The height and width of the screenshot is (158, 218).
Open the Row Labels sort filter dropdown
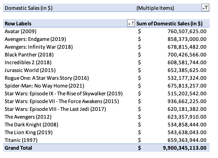click(131, 23)
